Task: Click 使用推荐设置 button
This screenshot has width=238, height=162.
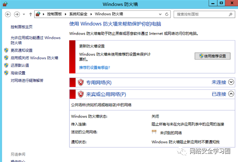Action: [213, 56]
